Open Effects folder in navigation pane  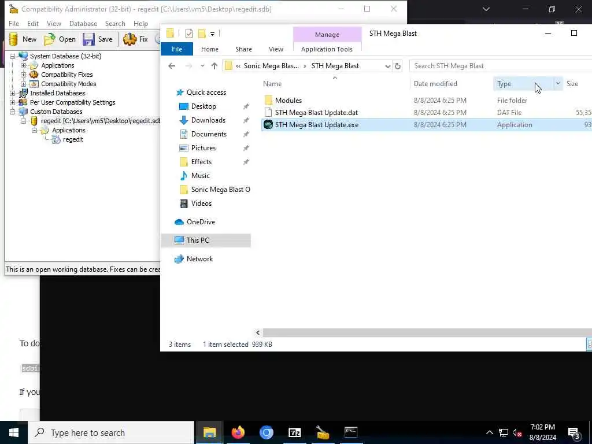(201, 162)
